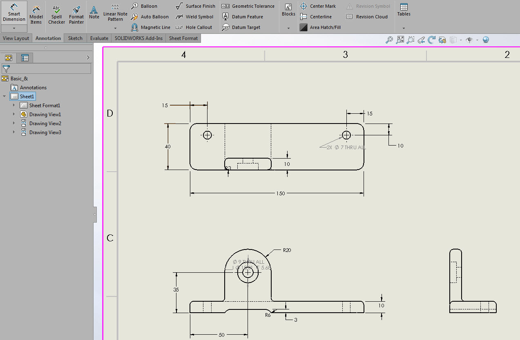520x340 pixels.
Task: Insert a Note annotation
Action: tap(94, 13)
